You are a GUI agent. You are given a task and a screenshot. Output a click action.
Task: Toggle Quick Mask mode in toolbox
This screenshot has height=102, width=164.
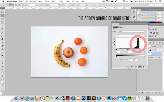2,86
